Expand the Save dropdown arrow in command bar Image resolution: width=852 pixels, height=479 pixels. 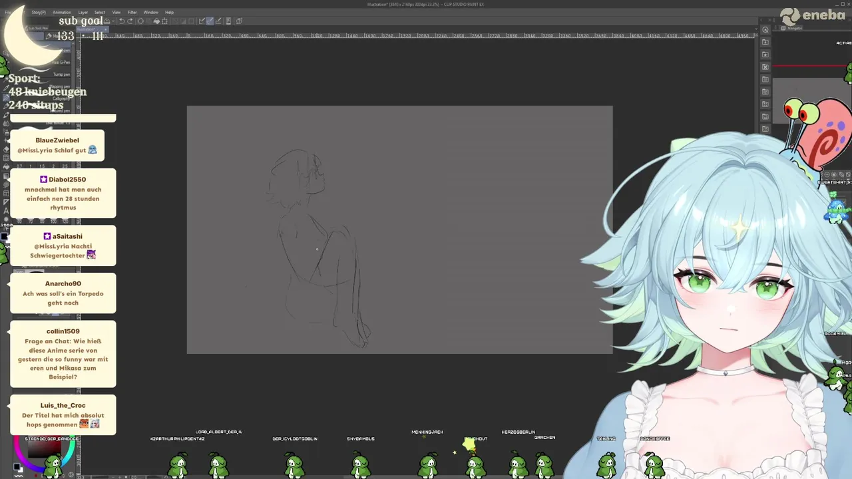pyautogui.click(x=113, y=21)
